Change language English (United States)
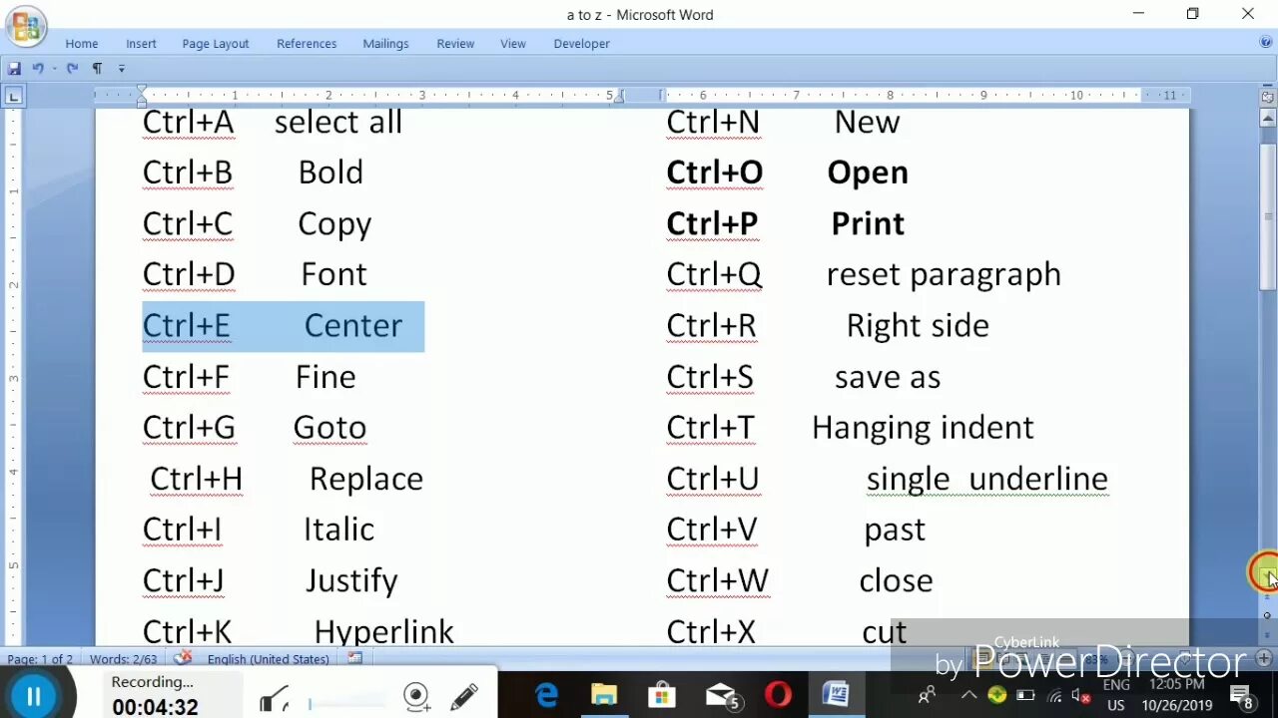The height and width of the screenshot is (718, 1278). click(x=268, y=659)
